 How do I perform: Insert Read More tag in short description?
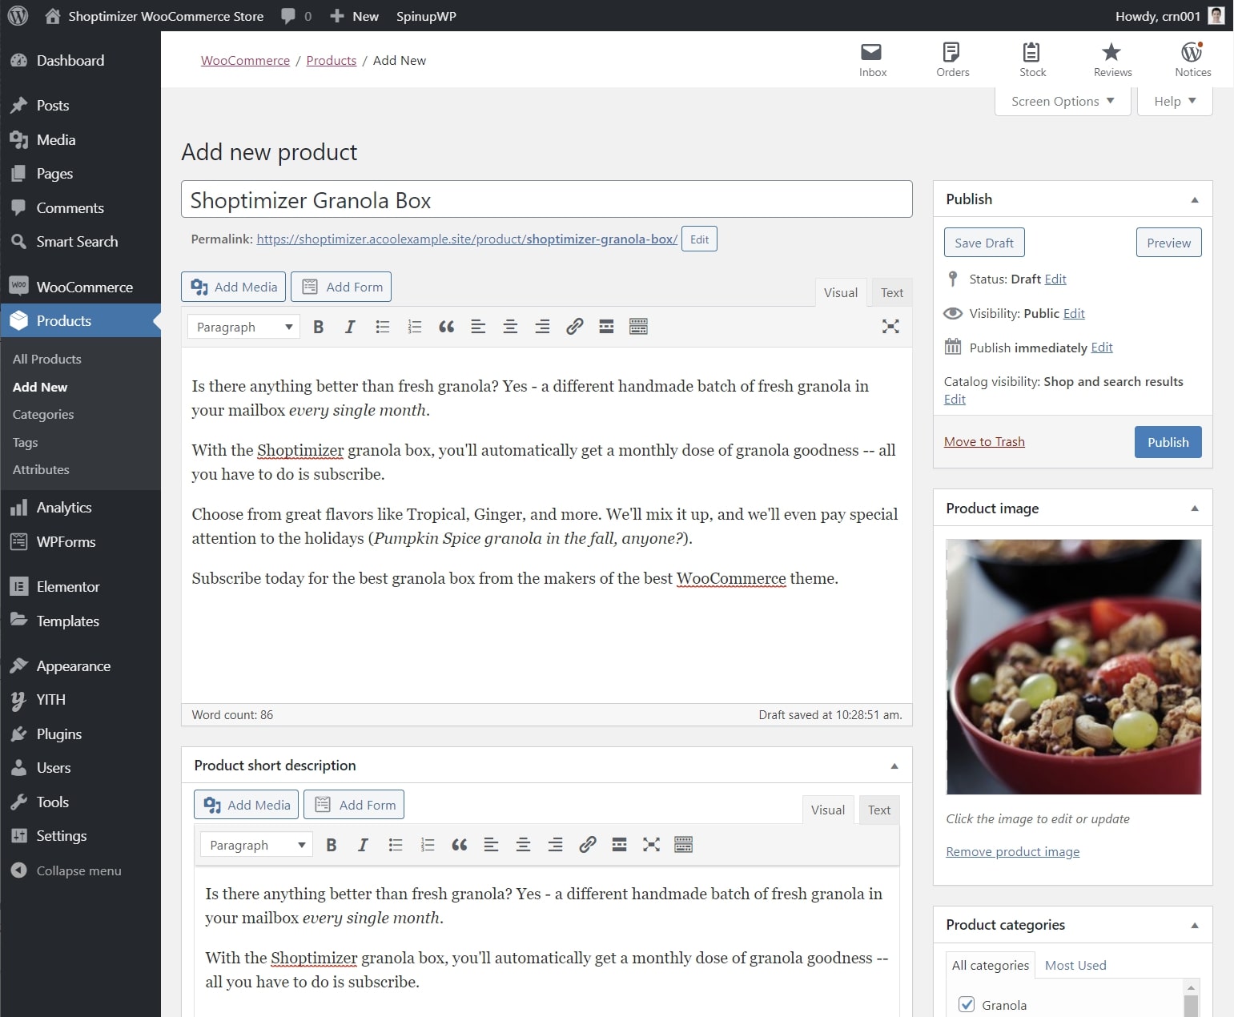click(619, 845)
